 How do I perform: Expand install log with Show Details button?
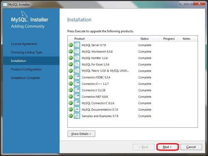point(81,134)
